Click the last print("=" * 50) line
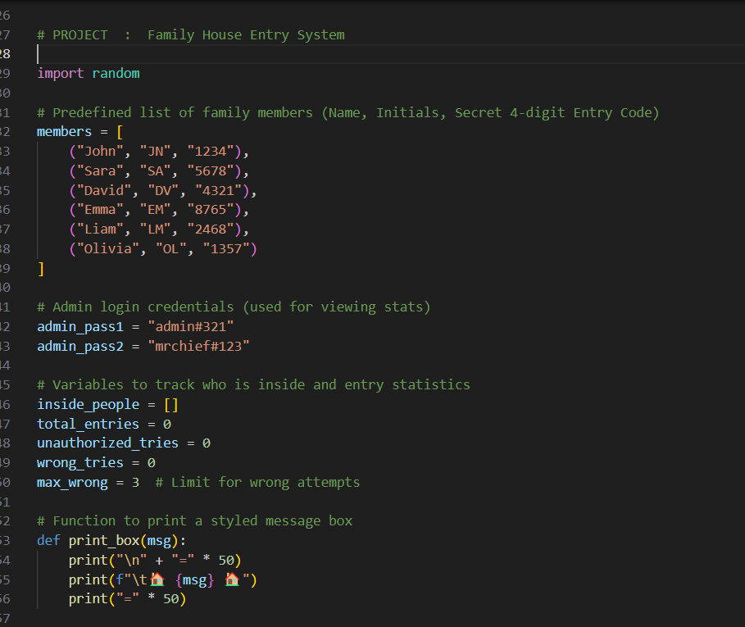The height and width of the screenshot is (627, 745). click(127, 599)
